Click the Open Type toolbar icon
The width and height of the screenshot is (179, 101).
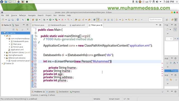click(76, 20)
